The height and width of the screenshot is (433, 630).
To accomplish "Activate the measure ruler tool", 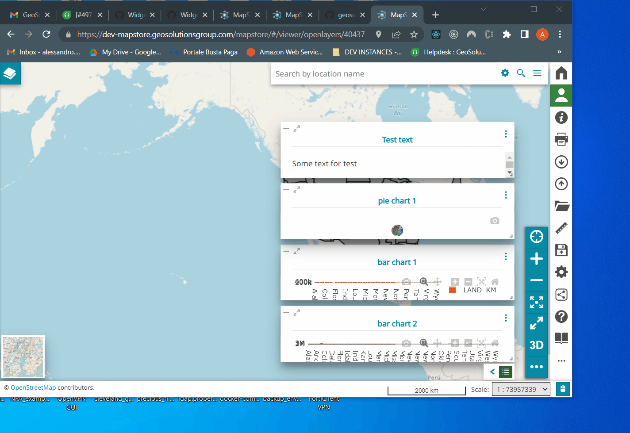I will [x=561, y=228].
